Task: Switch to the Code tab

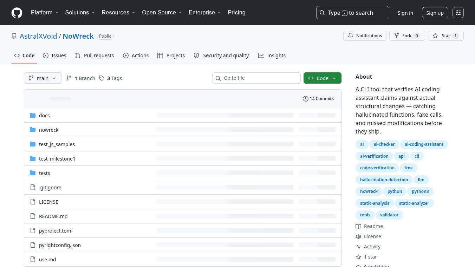Action: click(x=24, y=56)
